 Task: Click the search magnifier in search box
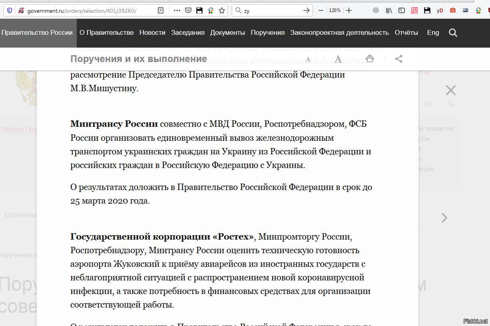pos(239,10)
